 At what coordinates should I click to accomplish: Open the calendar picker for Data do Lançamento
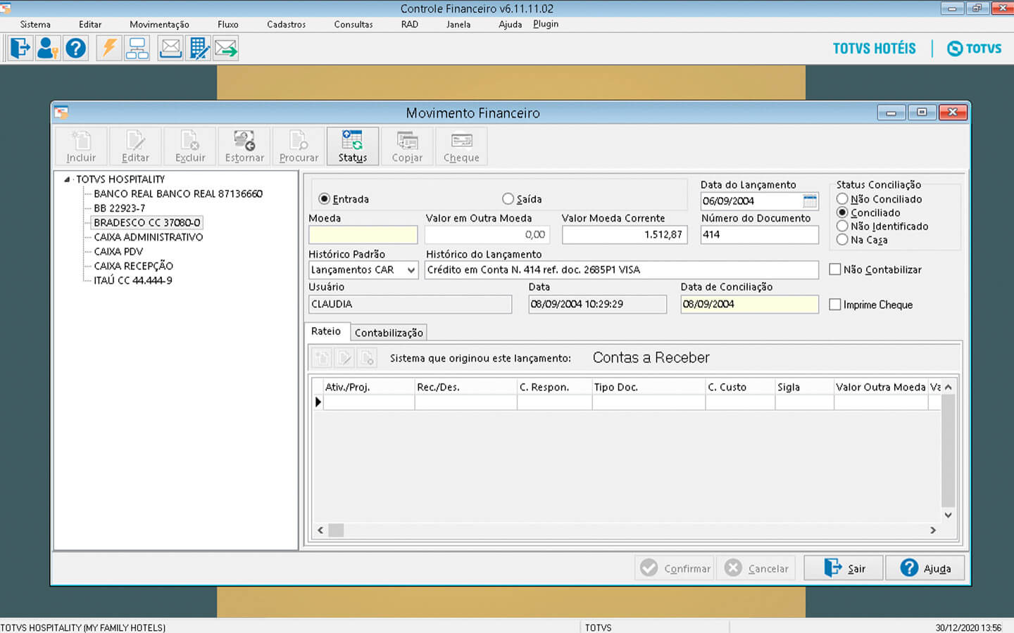point(810,201)
